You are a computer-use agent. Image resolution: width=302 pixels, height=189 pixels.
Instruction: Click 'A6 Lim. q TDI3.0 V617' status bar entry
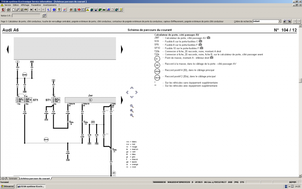pos(215,182)
